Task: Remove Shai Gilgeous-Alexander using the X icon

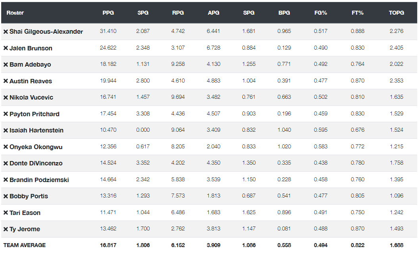Action: (x=6, y=32)
